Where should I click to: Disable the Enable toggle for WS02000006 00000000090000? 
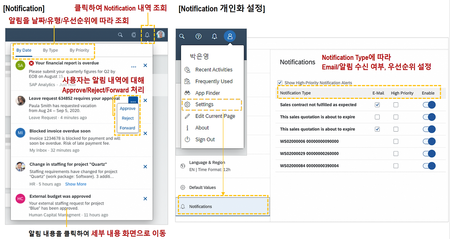[429, 141]
